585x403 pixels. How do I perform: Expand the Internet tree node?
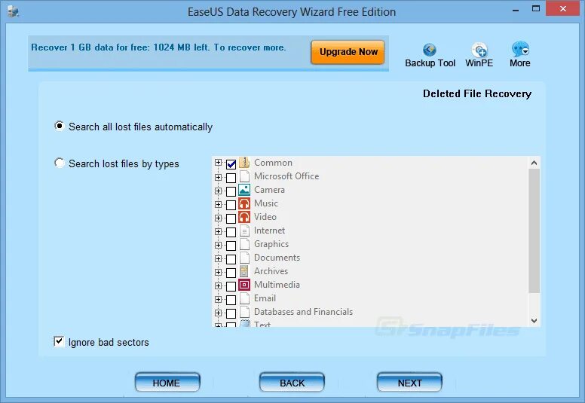(219, 231)
